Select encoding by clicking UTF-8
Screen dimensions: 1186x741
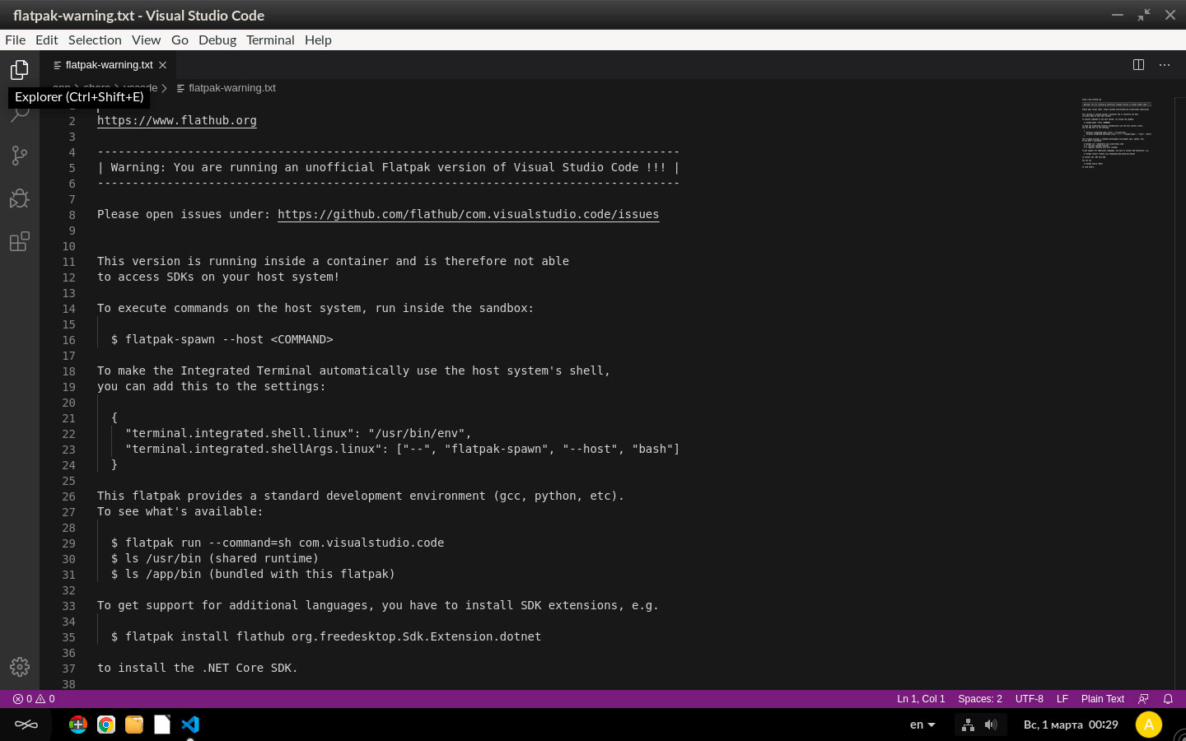coord(1030,699)
